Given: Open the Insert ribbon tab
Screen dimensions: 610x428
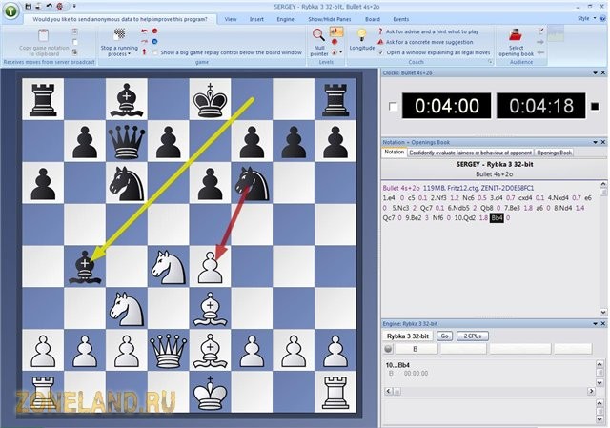Looking at the screenshot, I should pyautogui.click(x=256, y=19).
